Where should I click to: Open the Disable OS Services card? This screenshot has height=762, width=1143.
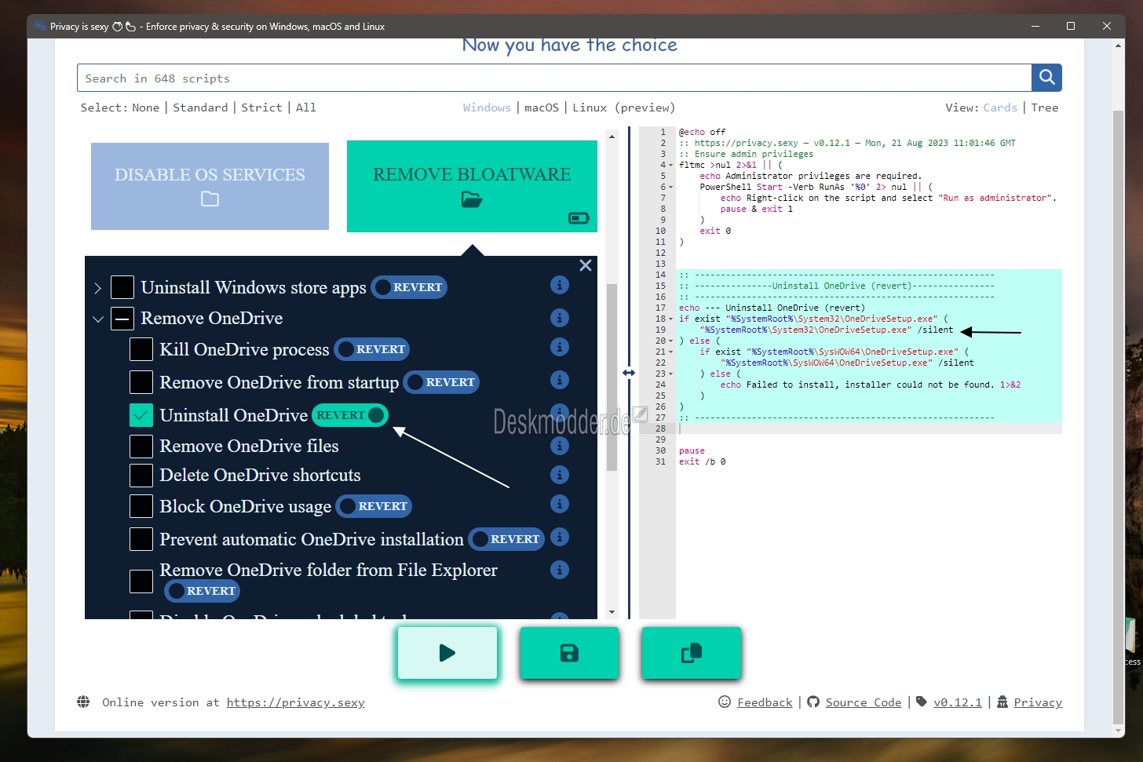tap(210, 186)
